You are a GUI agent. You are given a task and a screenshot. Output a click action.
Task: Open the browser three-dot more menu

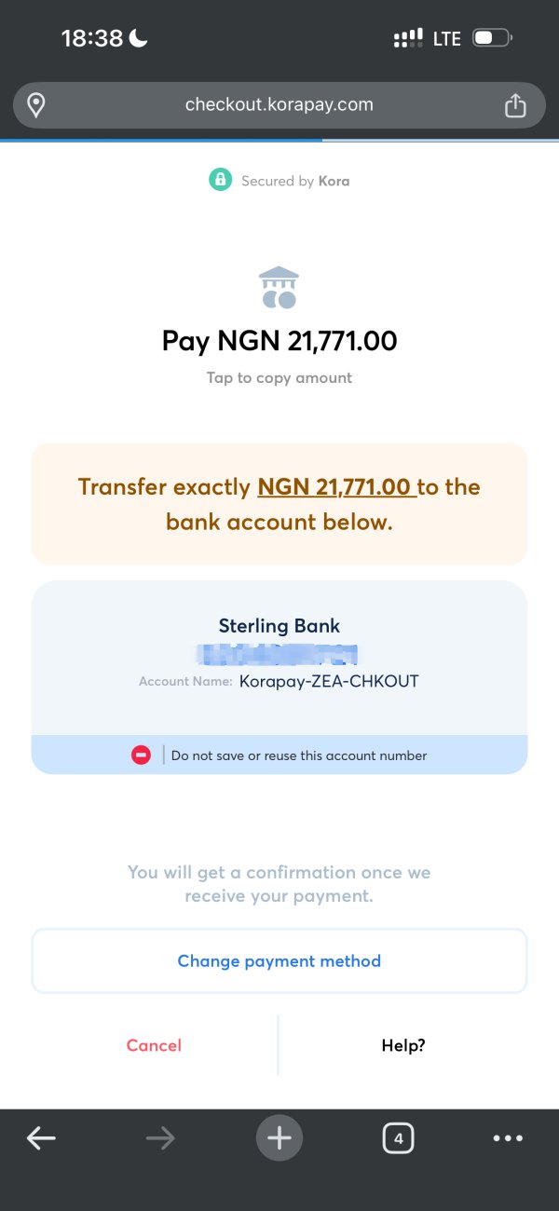point(508,1137)
